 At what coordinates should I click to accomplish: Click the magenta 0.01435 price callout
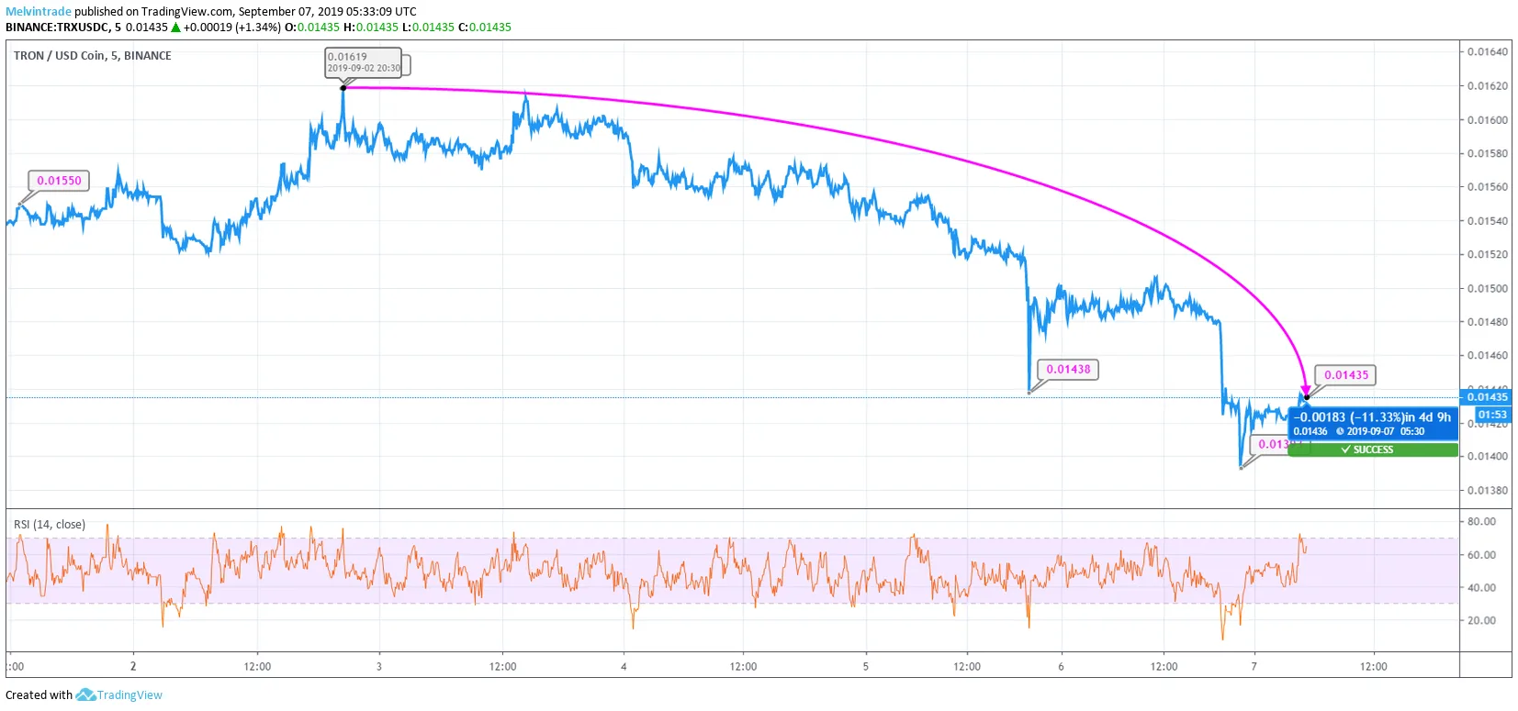point(1345,375)
